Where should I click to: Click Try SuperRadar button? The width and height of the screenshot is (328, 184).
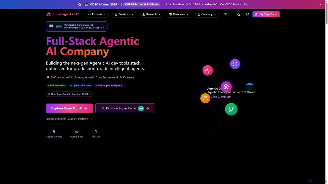[x=266, y=14]
